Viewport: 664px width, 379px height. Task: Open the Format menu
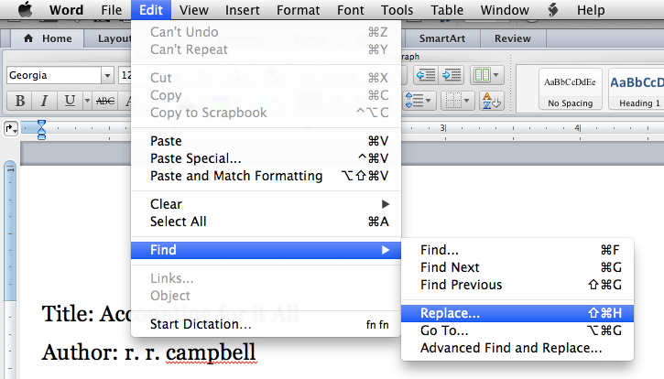[x=299, y=9]
